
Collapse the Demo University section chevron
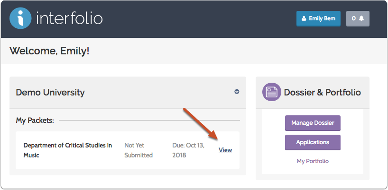[237, 92]
